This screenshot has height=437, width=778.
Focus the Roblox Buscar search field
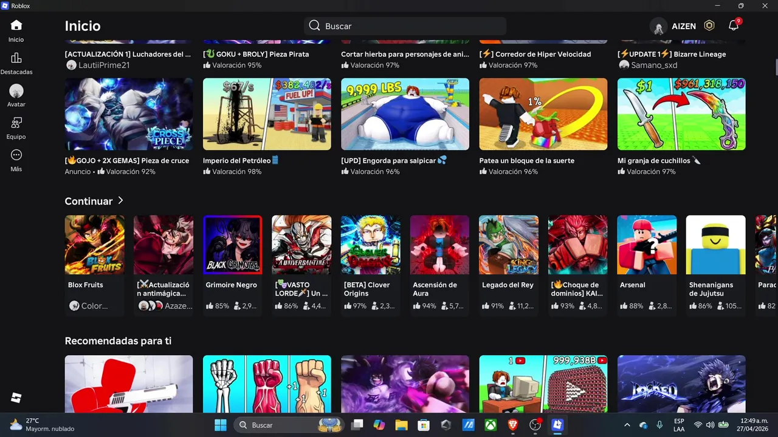pos(405,26)
